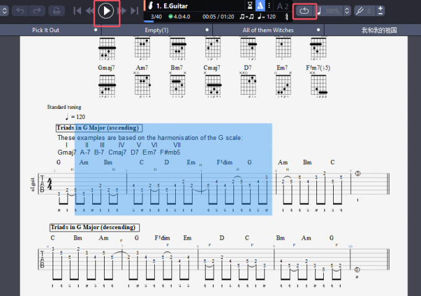Switch to the Pick It Out tab
The width and height of the screenshot is (421, 296).
click(x=46, y=30)
